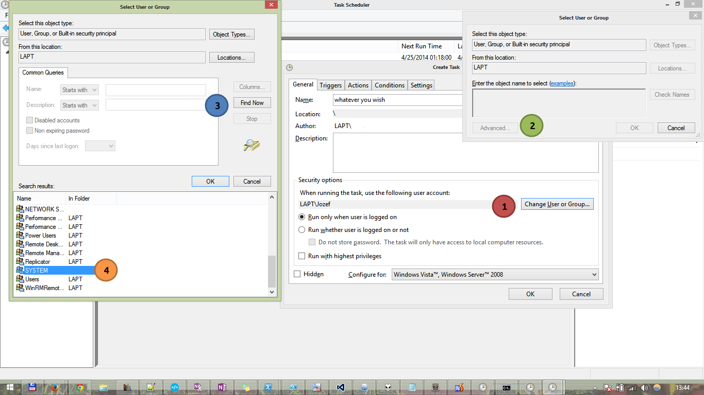Open Firefox from the taskbar
Image resolution: width=704 pixels, height=395 pixels.
(55, 387)
